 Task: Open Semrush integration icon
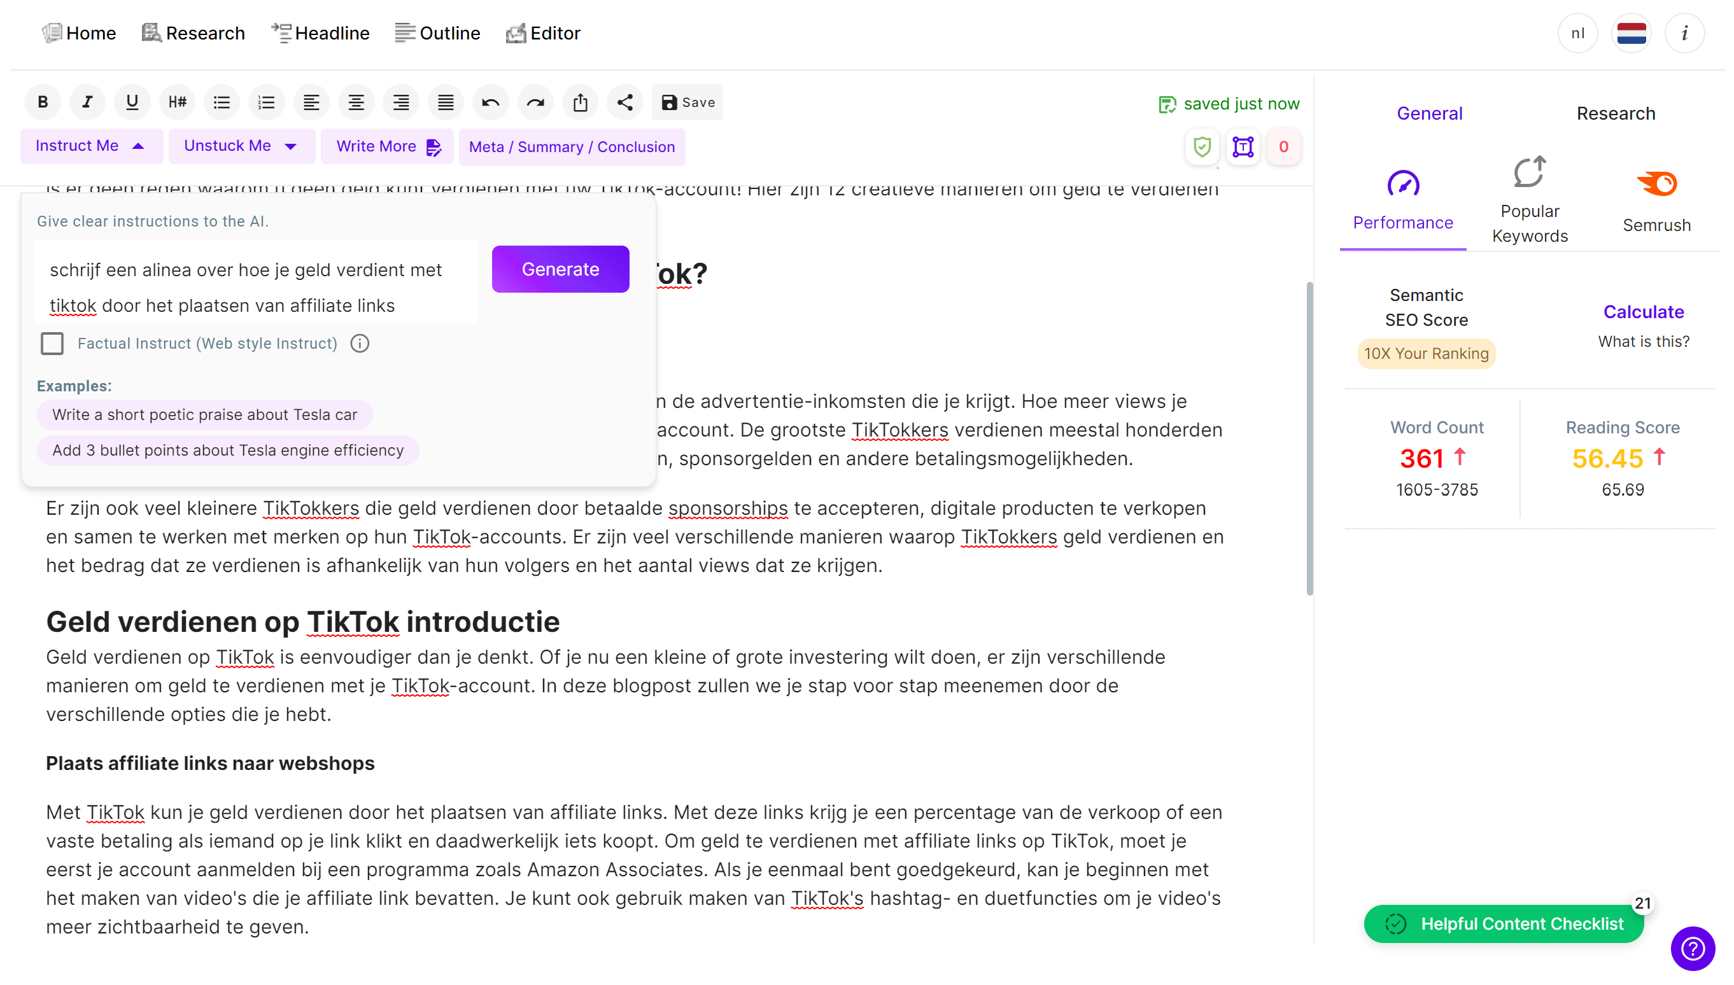pyautogui.click(x=1656, y=184)
